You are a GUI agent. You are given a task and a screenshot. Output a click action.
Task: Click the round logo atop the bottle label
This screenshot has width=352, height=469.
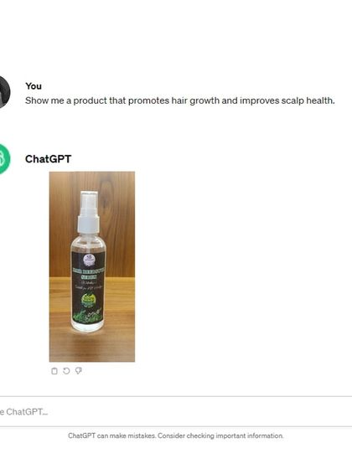point(88,259)
